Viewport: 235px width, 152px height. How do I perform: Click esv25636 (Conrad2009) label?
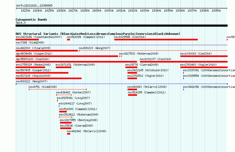77,126
